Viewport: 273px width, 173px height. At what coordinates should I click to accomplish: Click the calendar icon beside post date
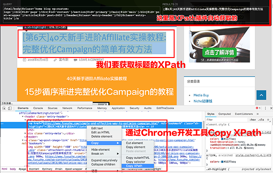[x=25, y=60]
